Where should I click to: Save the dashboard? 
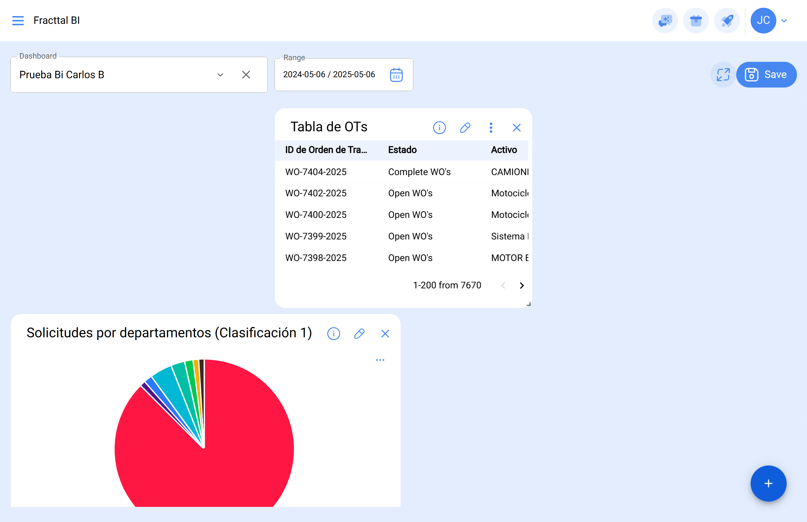pos(766,75)
